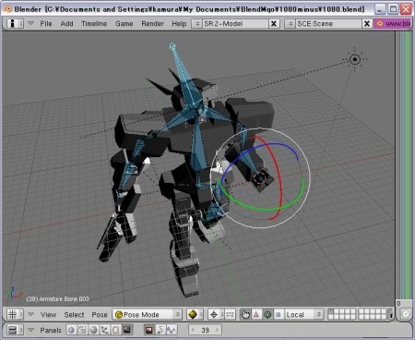Switch to the Shading buttons context
This screenshot has height=340, width=415.
(94, 330)
